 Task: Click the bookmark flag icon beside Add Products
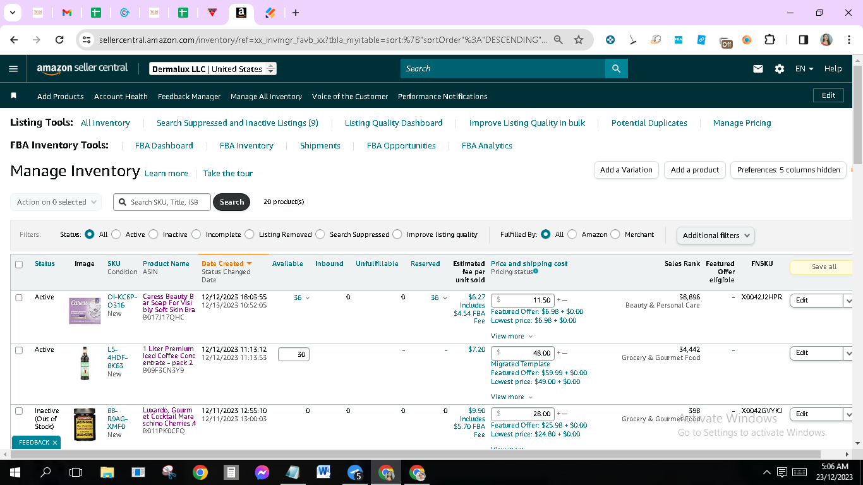(x=14, y=96)
